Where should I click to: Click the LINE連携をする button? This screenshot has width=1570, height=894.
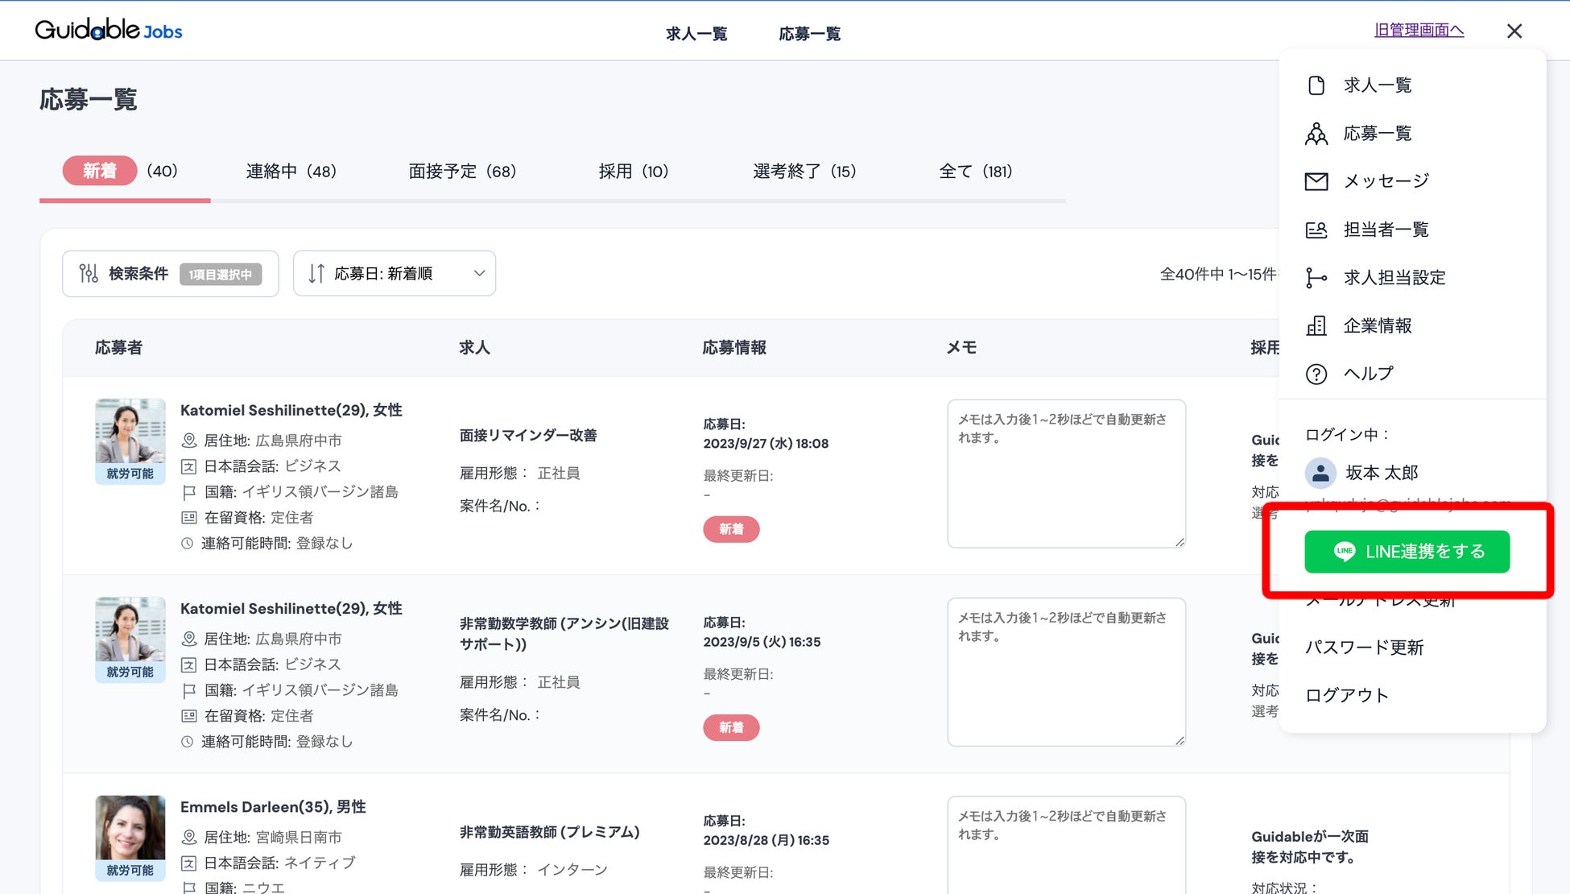1407,552
